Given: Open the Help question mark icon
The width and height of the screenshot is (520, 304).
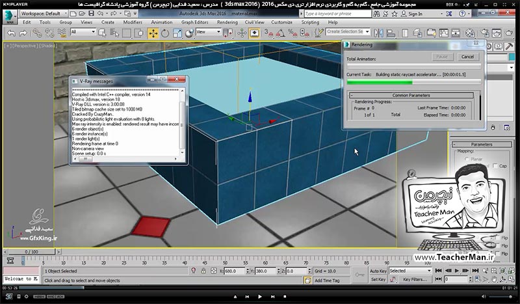Looking at the screenshot, I should 462,14.
